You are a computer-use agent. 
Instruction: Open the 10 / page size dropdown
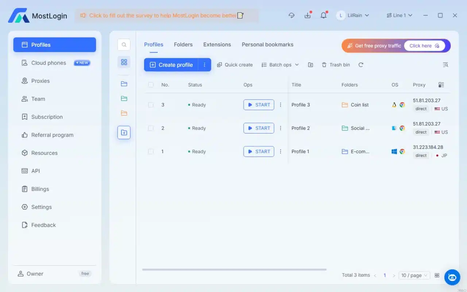point(414,275)
